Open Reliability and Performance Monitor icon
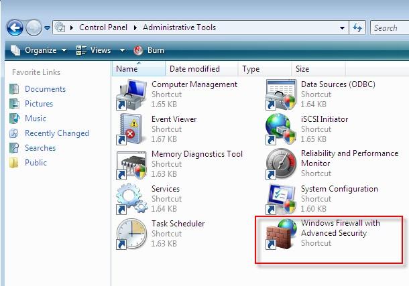409x286 pixels. coord(281,164)
